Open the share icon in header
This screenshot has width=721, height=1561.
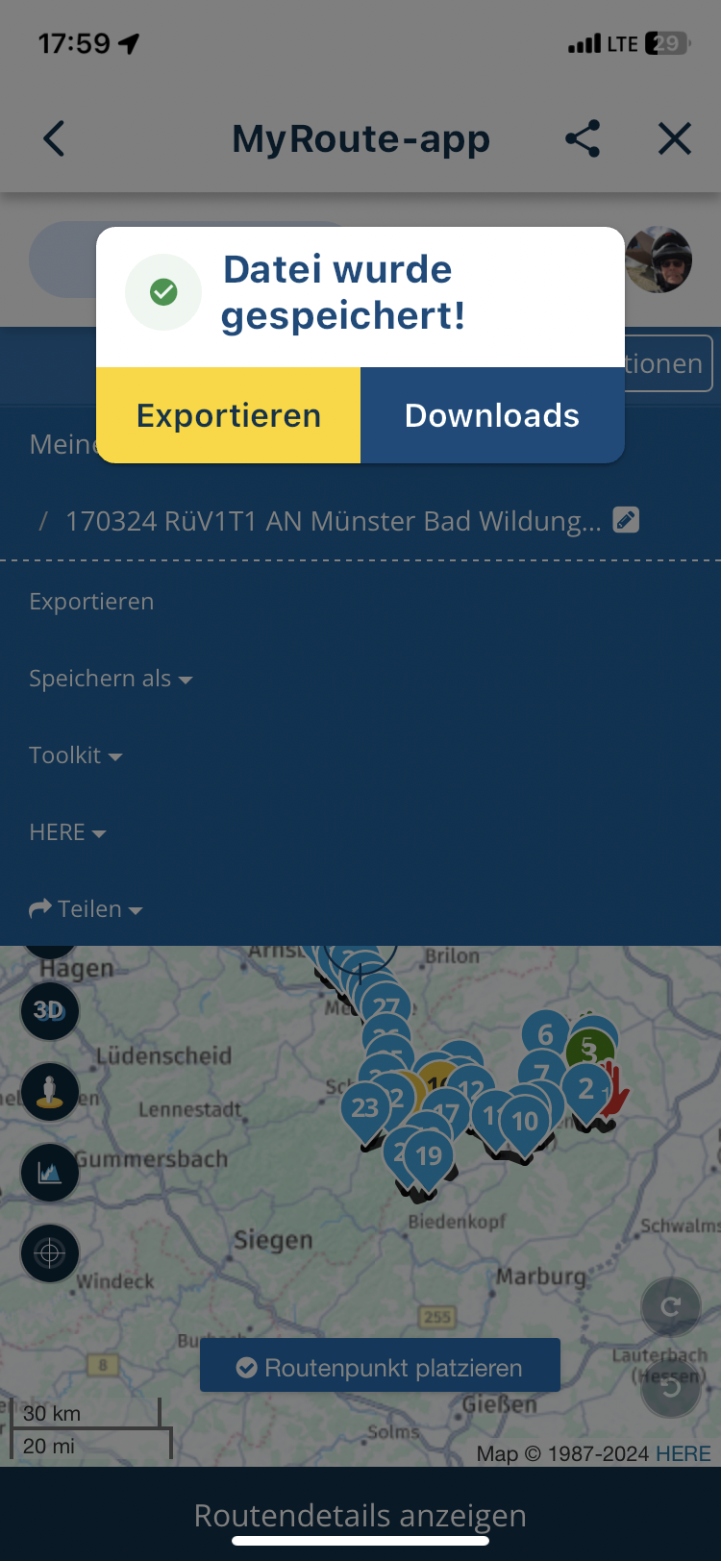[583, 138]
